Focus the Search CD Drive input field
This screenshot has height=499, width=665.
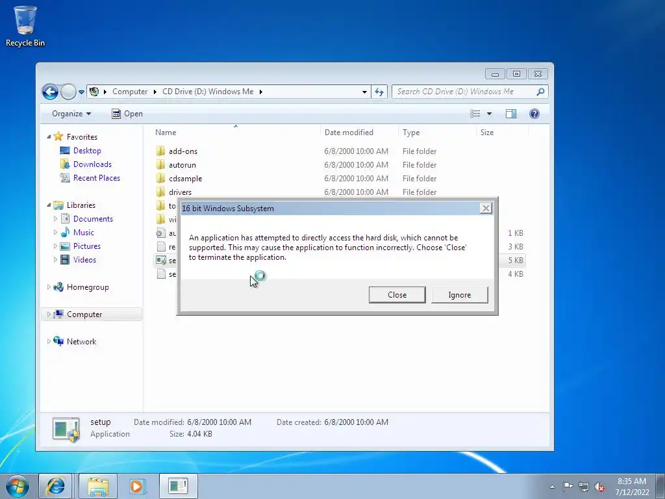464,92
